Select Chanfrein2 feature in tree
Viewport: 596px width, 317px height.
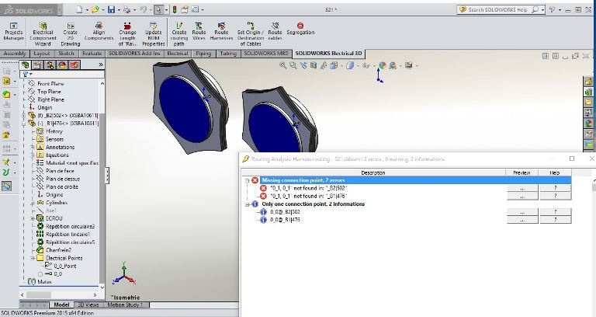[x=58, y=250]
